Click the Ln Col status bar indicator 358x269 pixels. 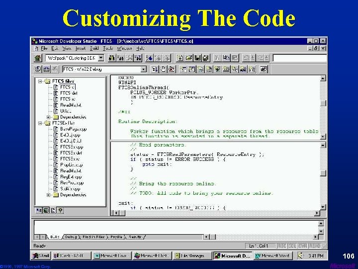pyautogui.click(x=260, y=246)
